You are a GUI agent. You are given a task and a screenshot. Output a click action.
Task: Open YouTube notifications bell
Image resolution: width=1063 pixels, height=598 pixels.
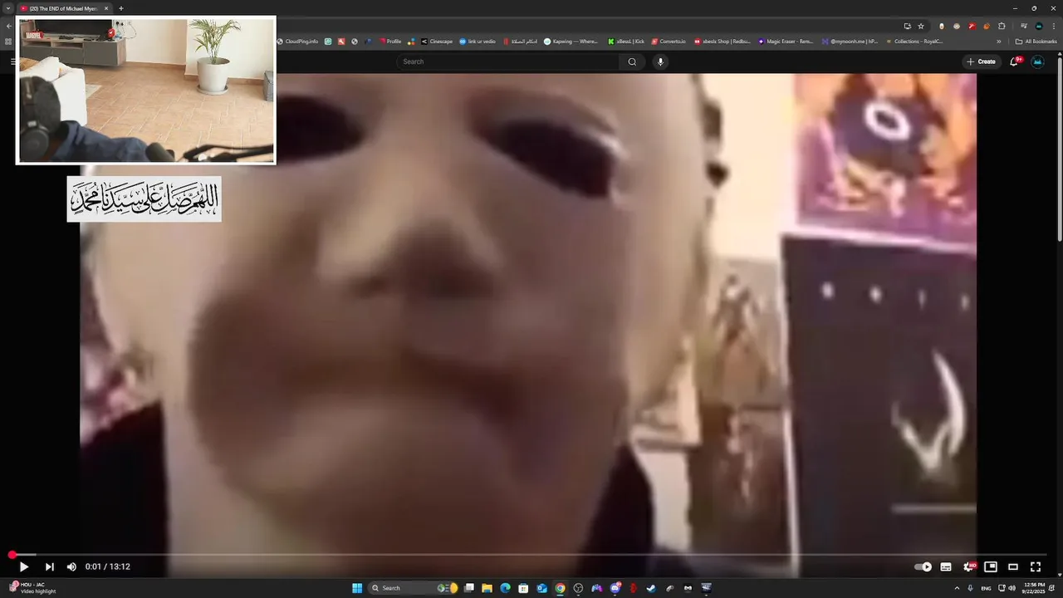tap(1014, 61)
